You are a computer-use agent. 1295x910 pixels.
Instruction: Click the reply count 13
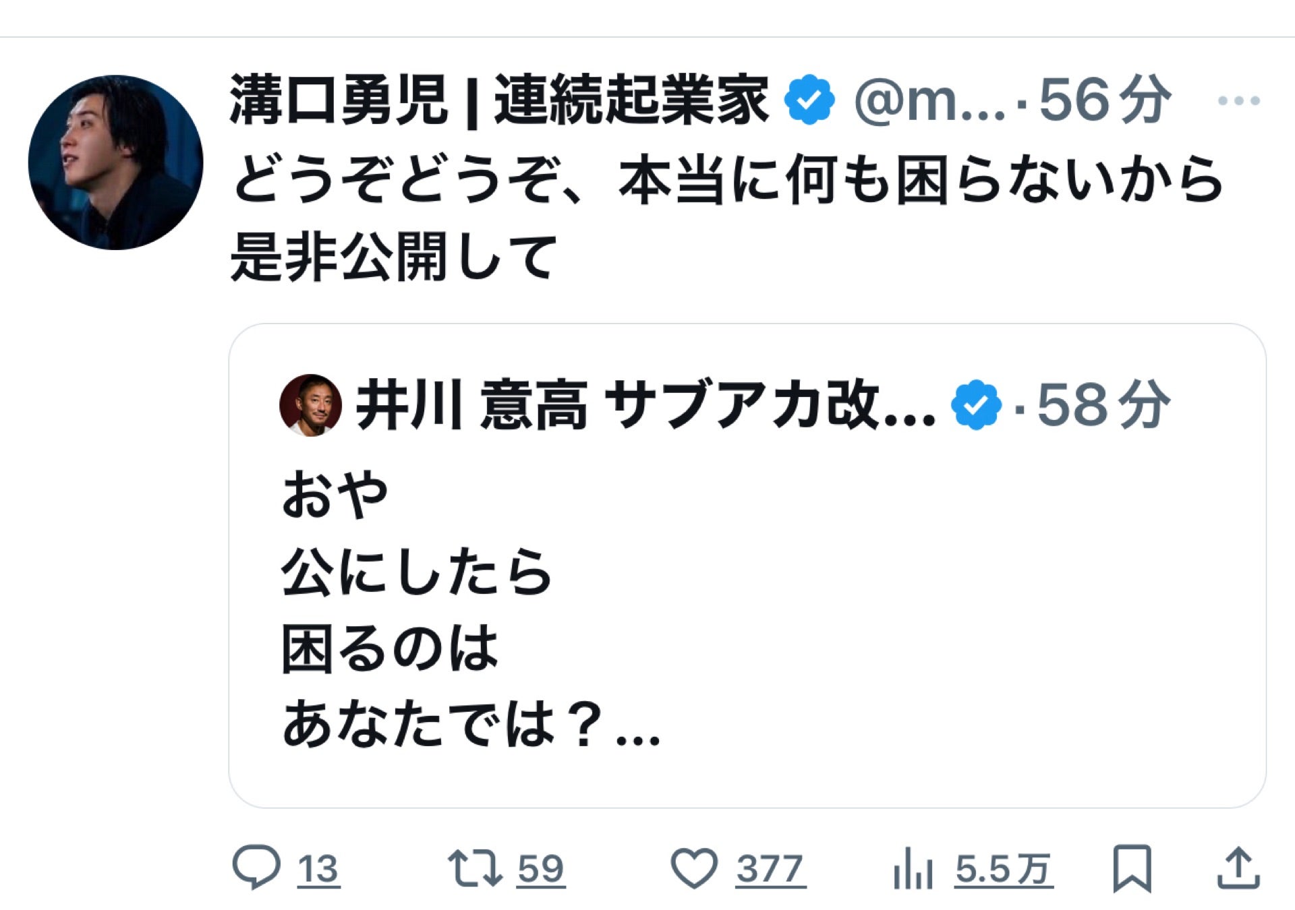318,869
